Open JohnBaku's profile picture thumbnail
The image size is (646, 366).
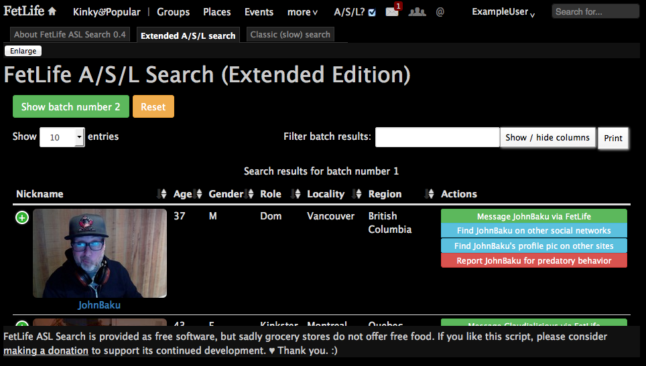point(100,253)
